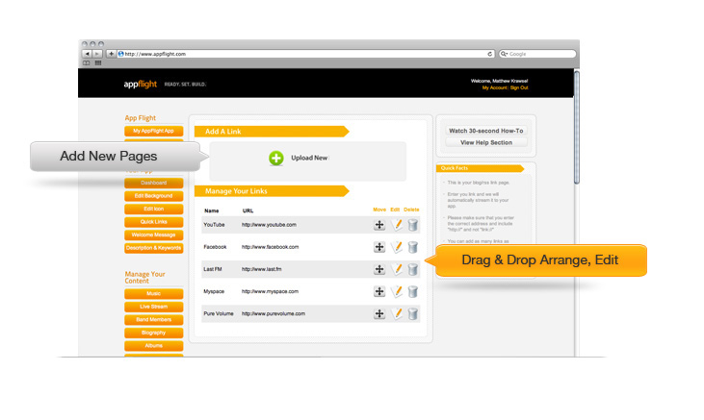The width and height of the screenshot is (704, 420).
Task: Click the http://www.purevolume.com URL text
Action: coord(274,313)
